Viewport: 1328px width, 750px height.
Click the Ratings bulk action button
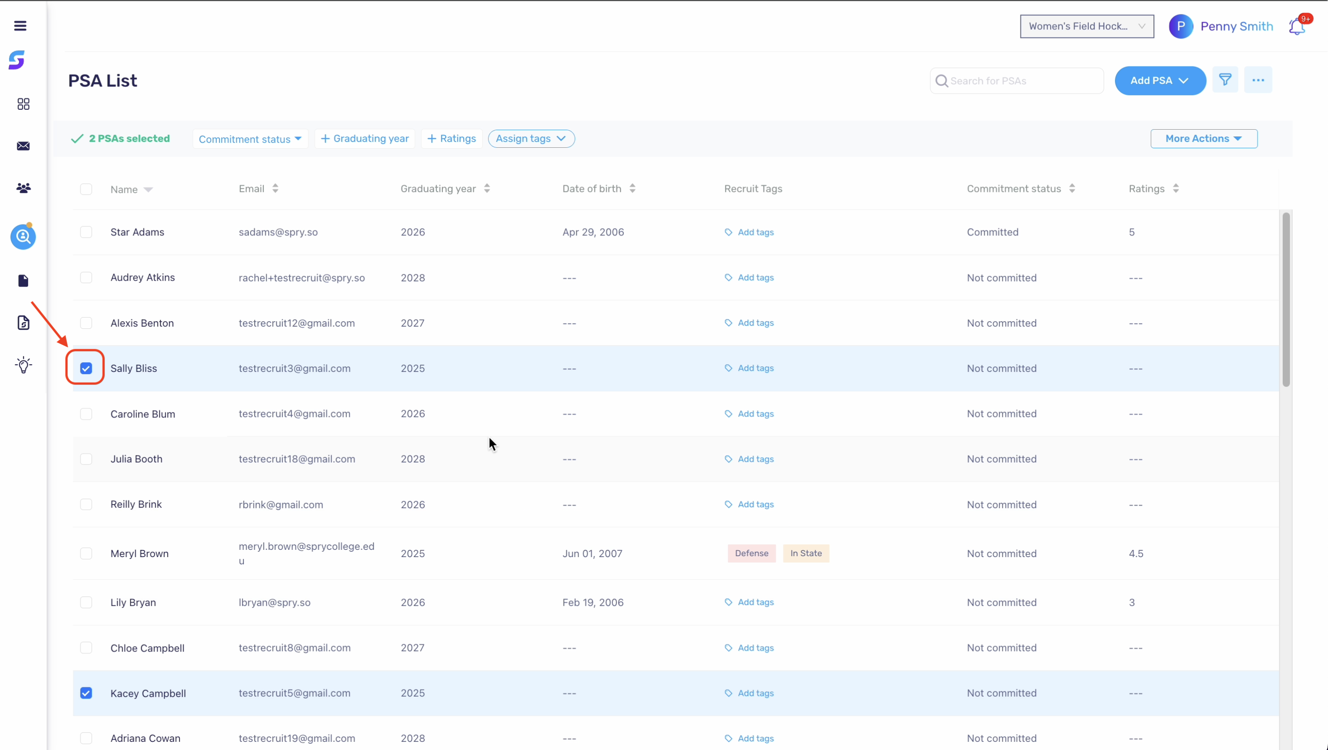pyautogui.click(x=451, y=139)
